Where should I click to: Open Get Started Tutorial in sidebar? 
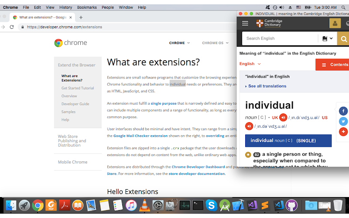click(x=78, y=88)
